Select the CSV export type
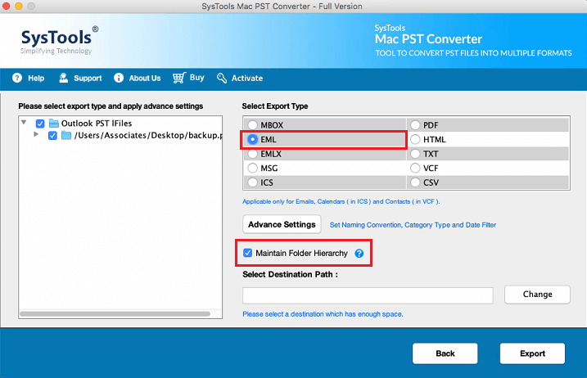The height and width of the screenshot is (378, 587). pos(415,182)
